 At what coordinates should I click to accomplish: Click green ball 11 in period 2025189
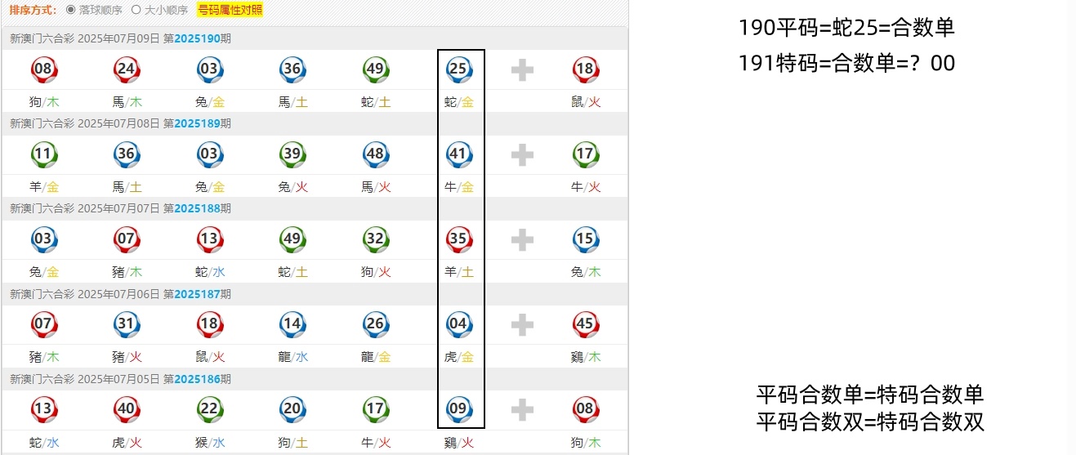pyautogui.click(x=42, y=155)
